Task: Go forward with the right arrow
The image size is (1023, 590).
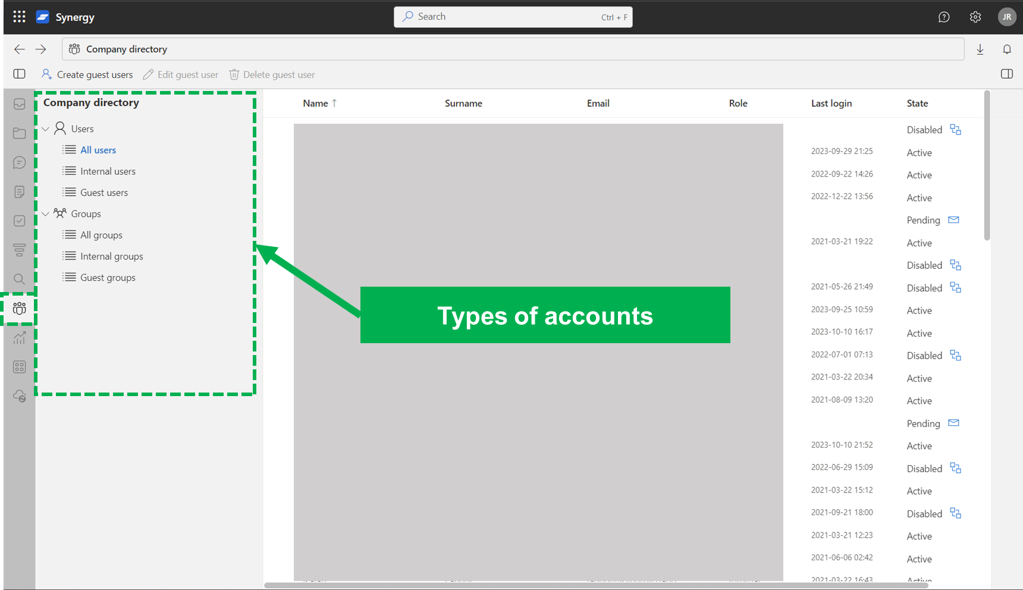Action: coord(40,49)
